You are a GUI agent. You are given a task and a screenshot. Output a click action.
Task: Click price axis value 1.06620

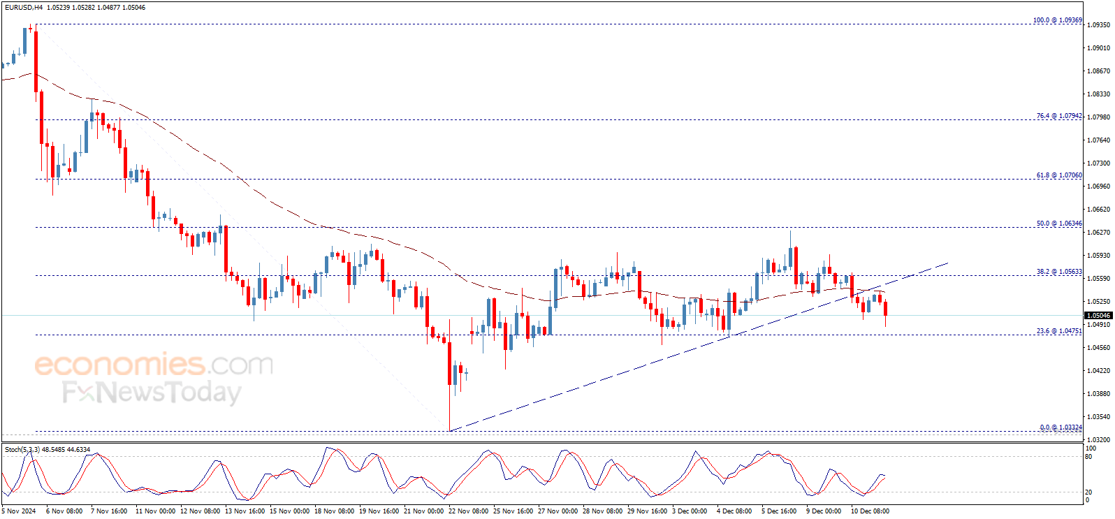click(x=1099, y=210)
